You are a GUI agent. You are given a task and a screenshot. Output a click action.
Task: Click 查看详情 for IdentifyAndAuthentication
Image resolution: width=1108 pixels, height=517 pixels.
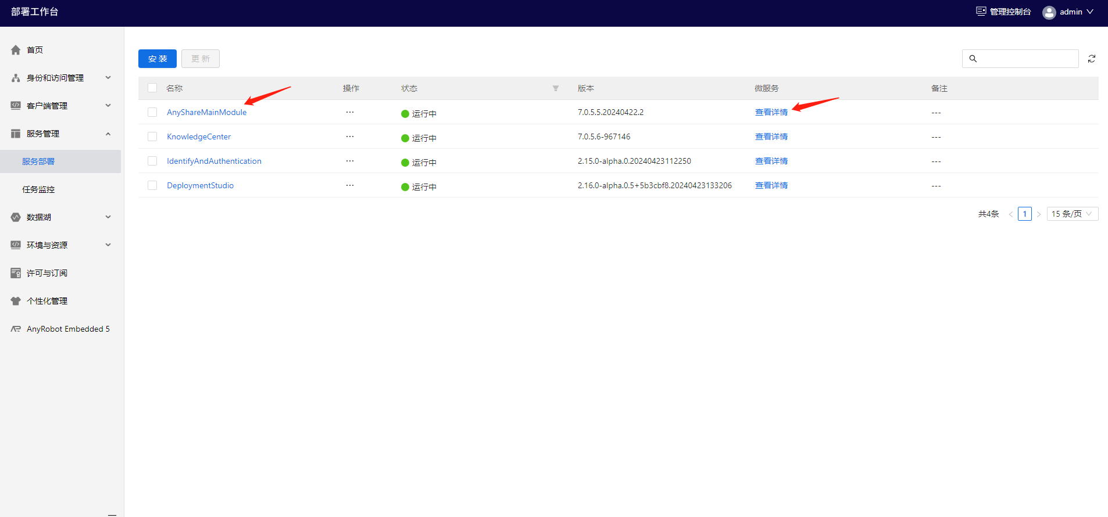click(x=771, y=161)
